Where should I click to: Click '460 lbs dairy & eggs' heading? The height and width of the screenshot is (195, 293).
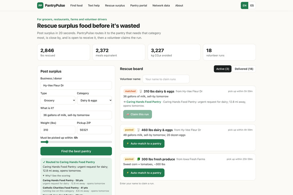click(x=157, y=130)
